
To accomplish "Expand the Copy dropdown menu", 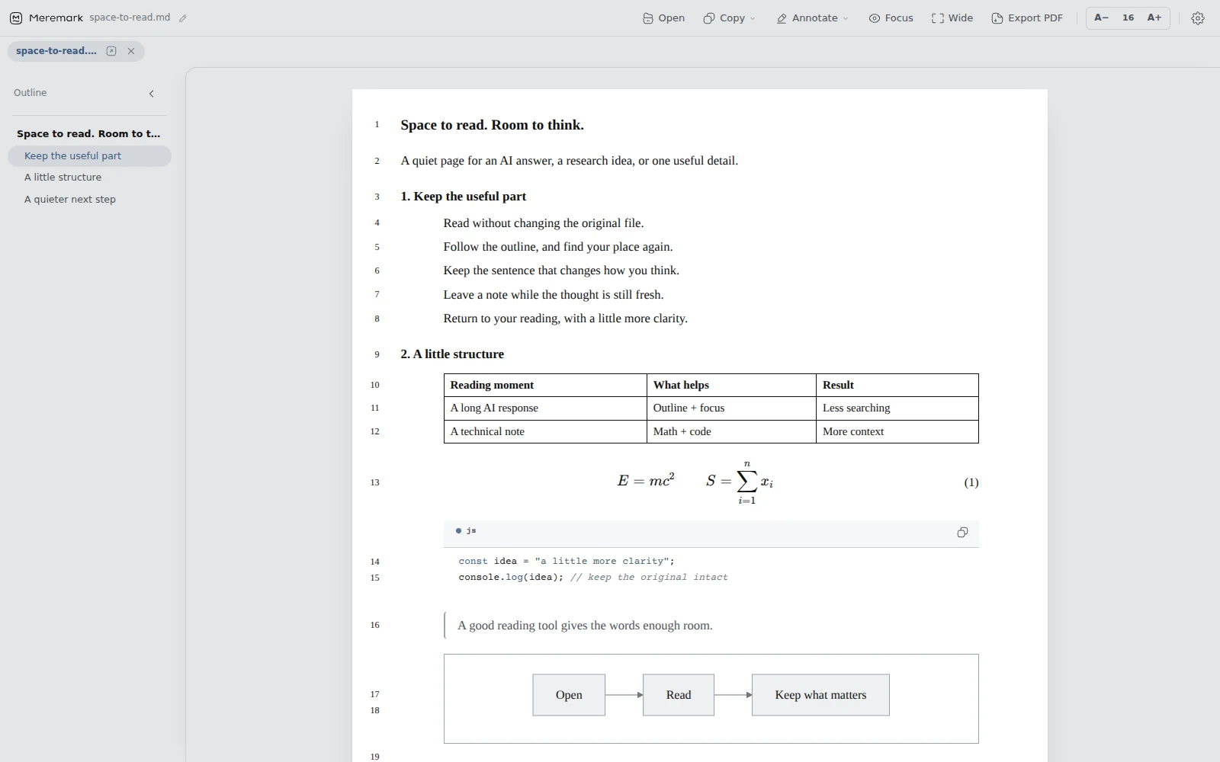I will (729, 18).
